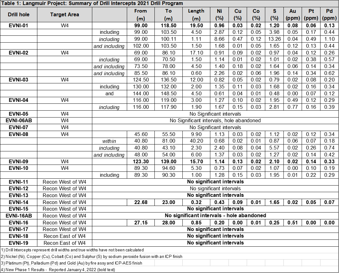
Task: Click the Pd value 1.10
Action: [329, 39]
